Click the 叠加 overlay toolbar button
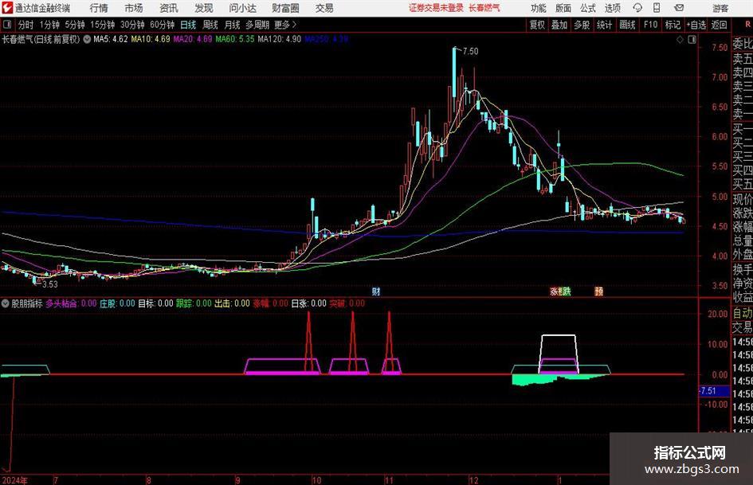The width and height of the screenshot is (753, 485). tap(559, 25)
